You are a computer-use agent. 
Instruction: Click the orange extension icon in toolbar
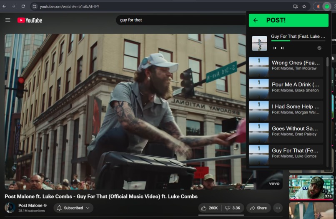318,7
